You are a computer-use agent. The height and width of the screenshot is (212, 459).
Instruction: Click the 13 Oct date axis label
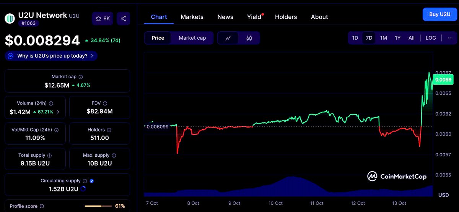point(400,203)
